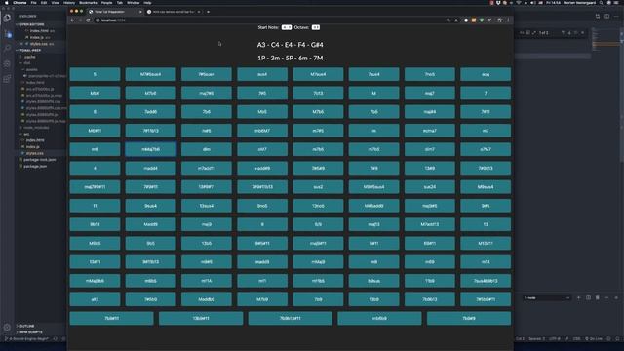Viewport: 624px width, 351px height.
Task: Split the VS Code editor to the right
Action: point(606,16)
